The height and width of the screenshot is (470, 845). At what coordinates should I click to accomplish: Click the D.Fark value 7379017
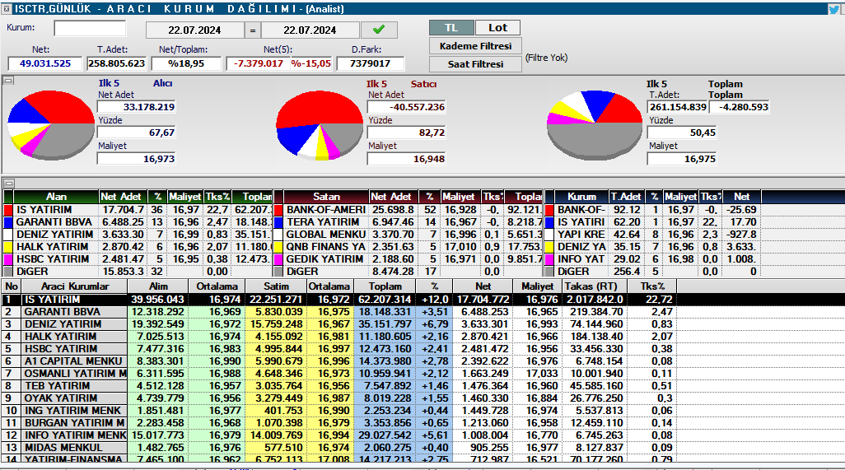click(x=371, y=63)
